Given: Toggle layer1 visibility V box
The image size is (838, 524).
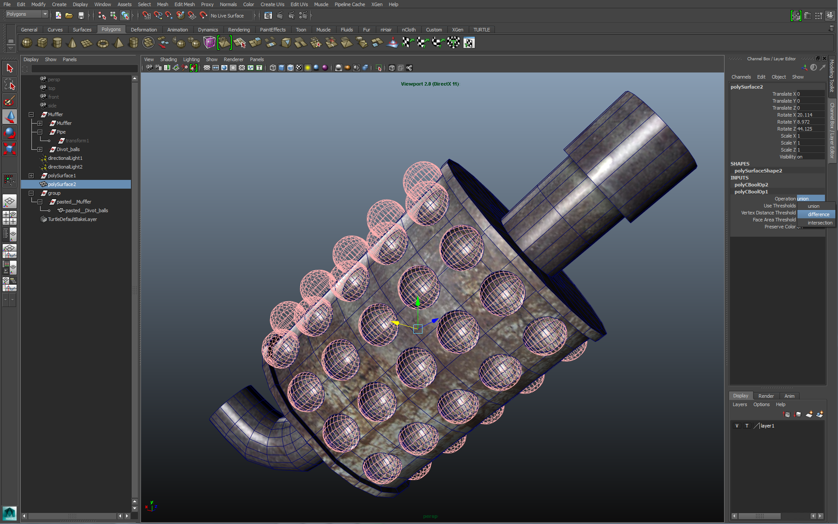Looking at the screenshot, I should click(x=737, y=426).
